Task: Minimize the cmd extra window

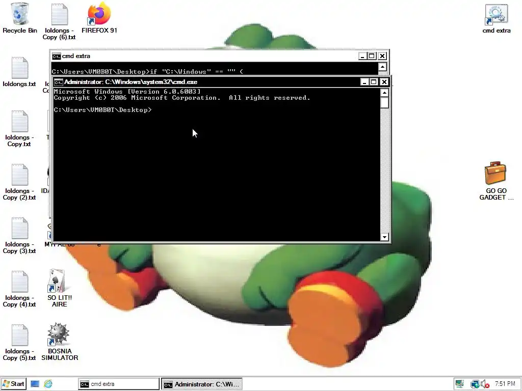Action: (x=362, y=56)
